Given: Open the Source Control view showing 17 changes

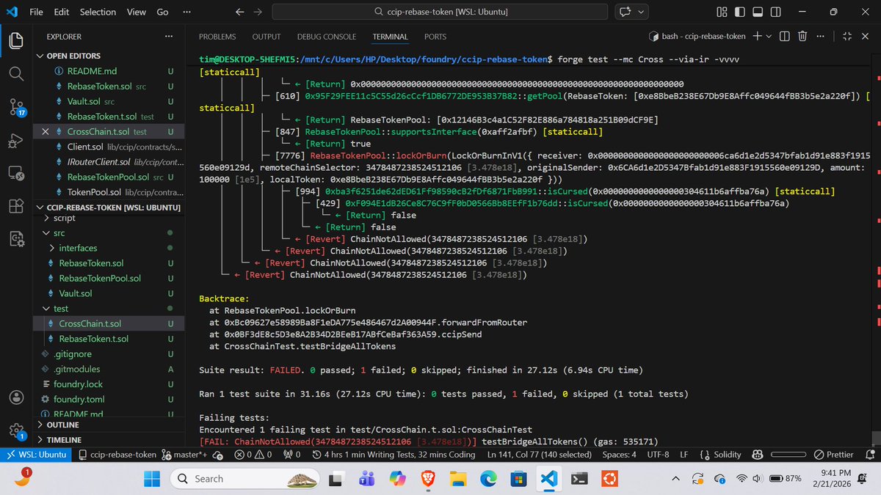Looking at the screenshot, I should click(16, 105).
